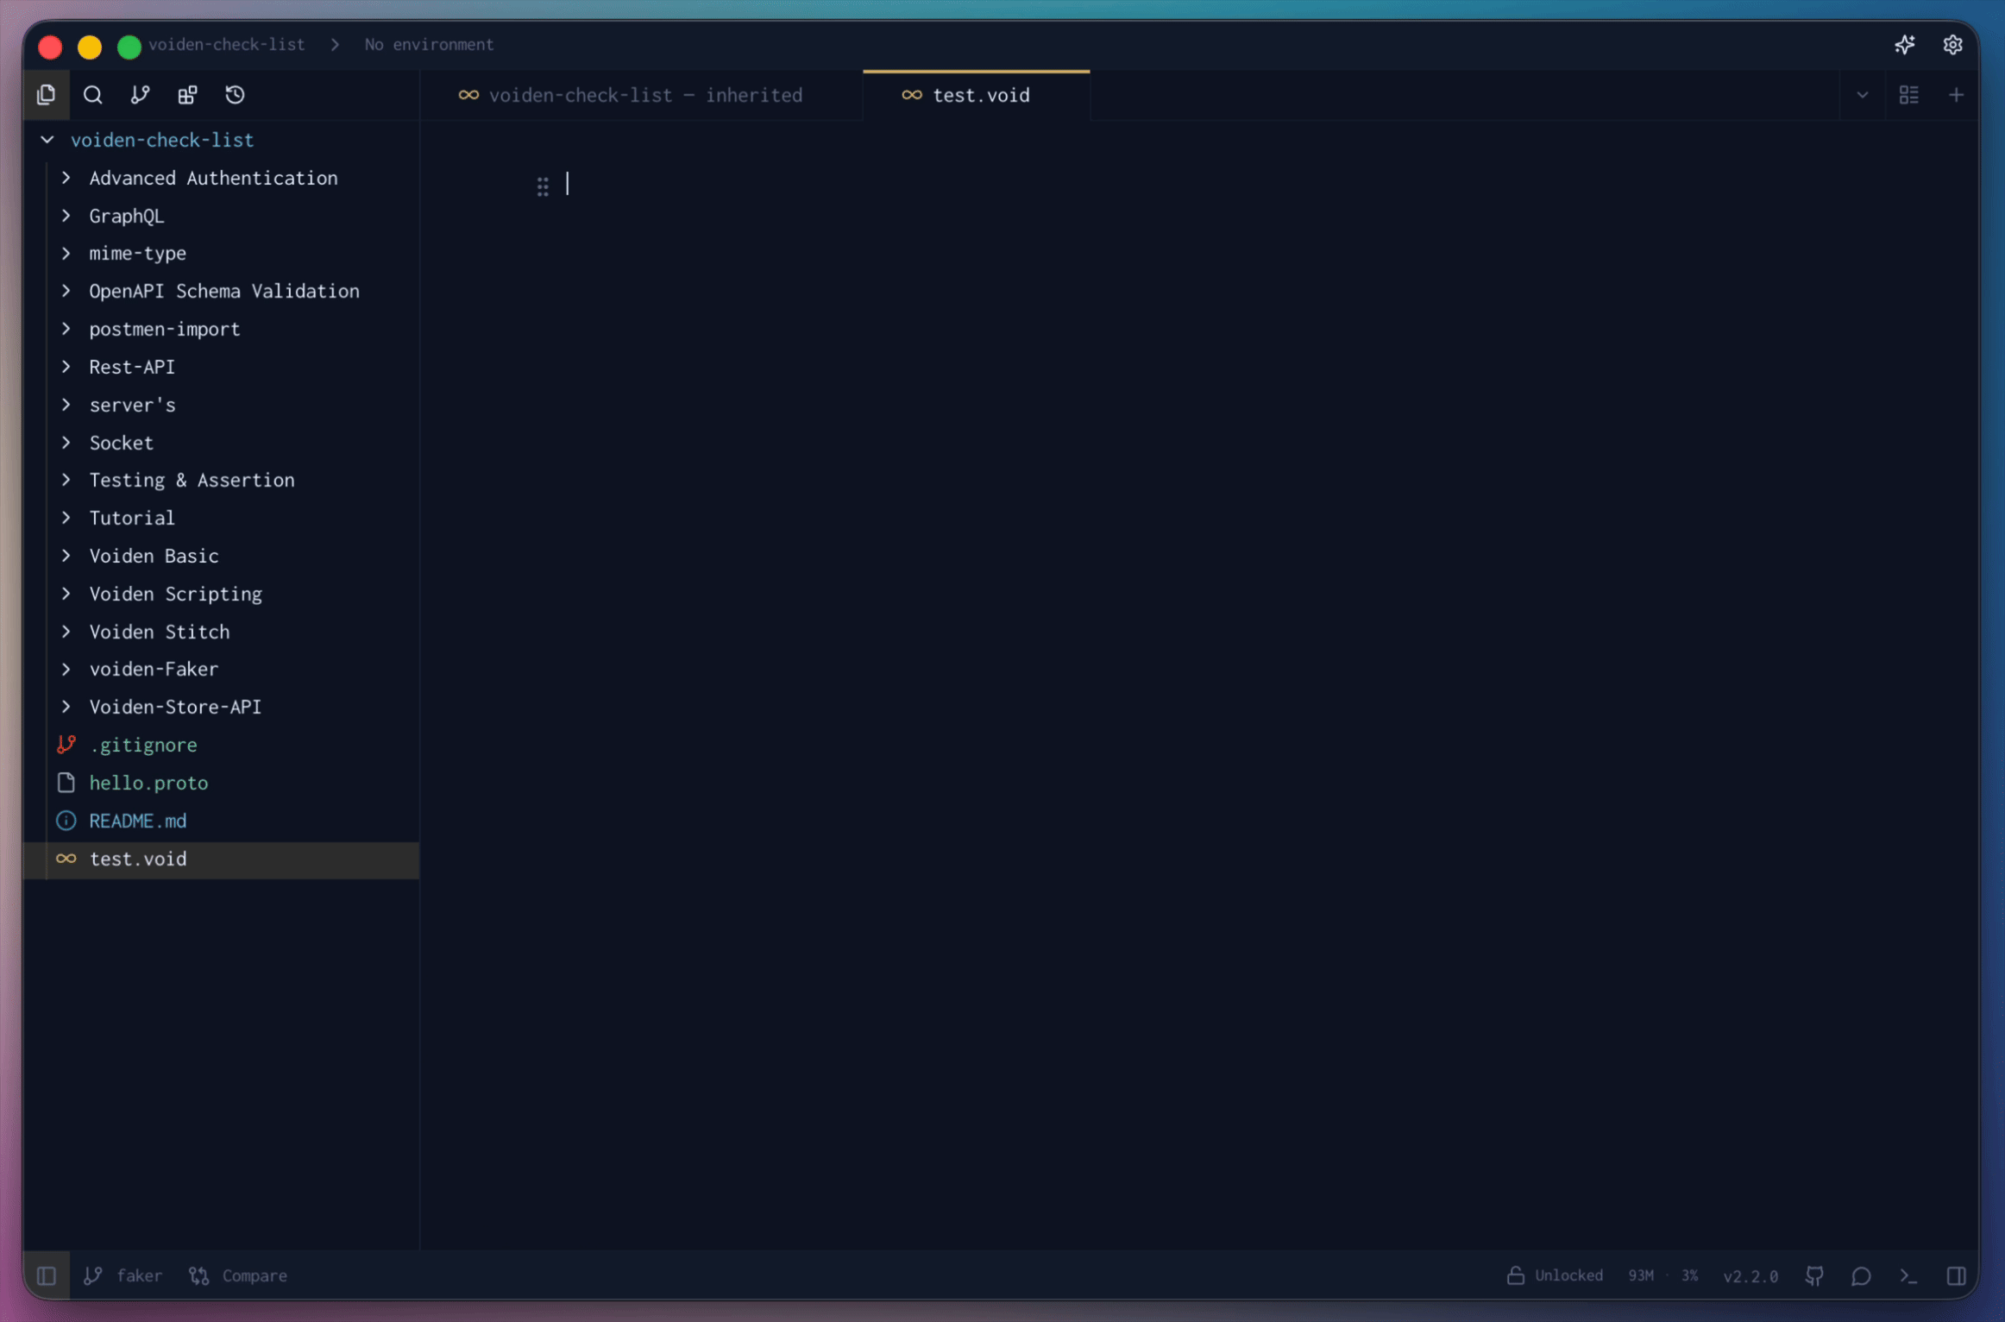The height and width of the screenshot is (1322, 2005).
Task: Expand the GraphQL folder
Action: click(223, 216)
